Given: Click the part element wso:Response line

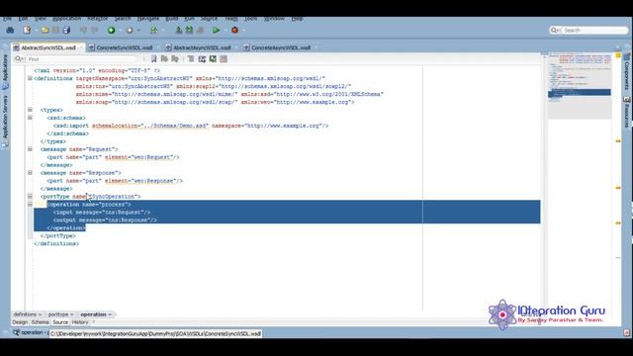Looking at the screenshot, I should tap(115, 181).
